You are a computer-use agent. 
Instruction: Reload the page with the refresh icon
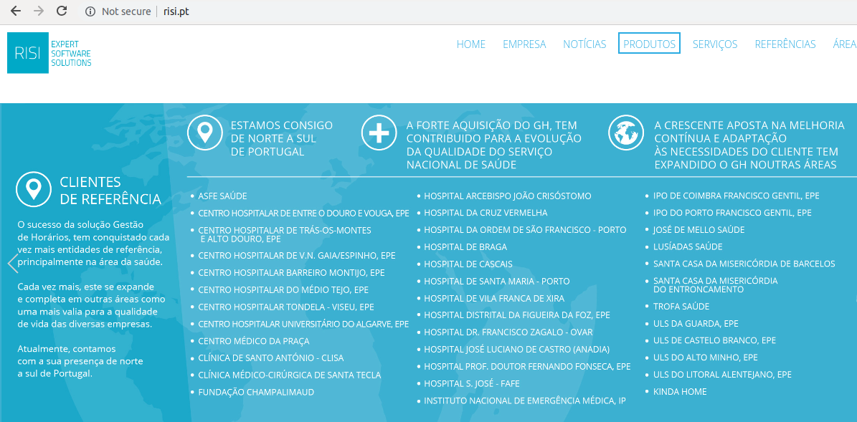tap(62, 11)
